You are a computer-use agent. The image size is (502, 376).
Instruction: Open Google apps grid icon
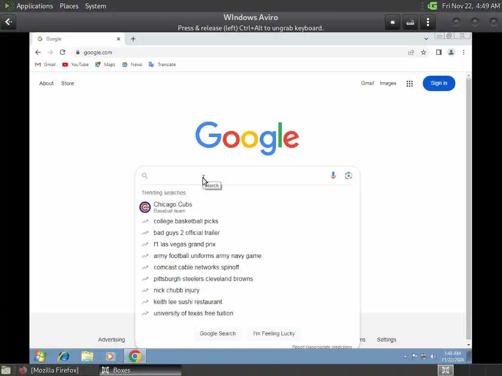(x=409, y=83)
